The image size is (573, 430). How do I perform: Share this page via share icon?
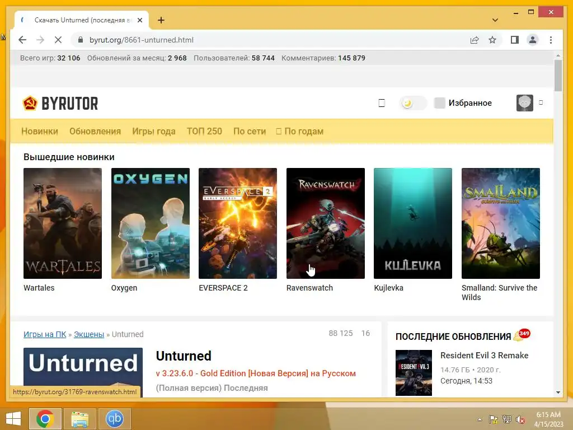(475, 40)
